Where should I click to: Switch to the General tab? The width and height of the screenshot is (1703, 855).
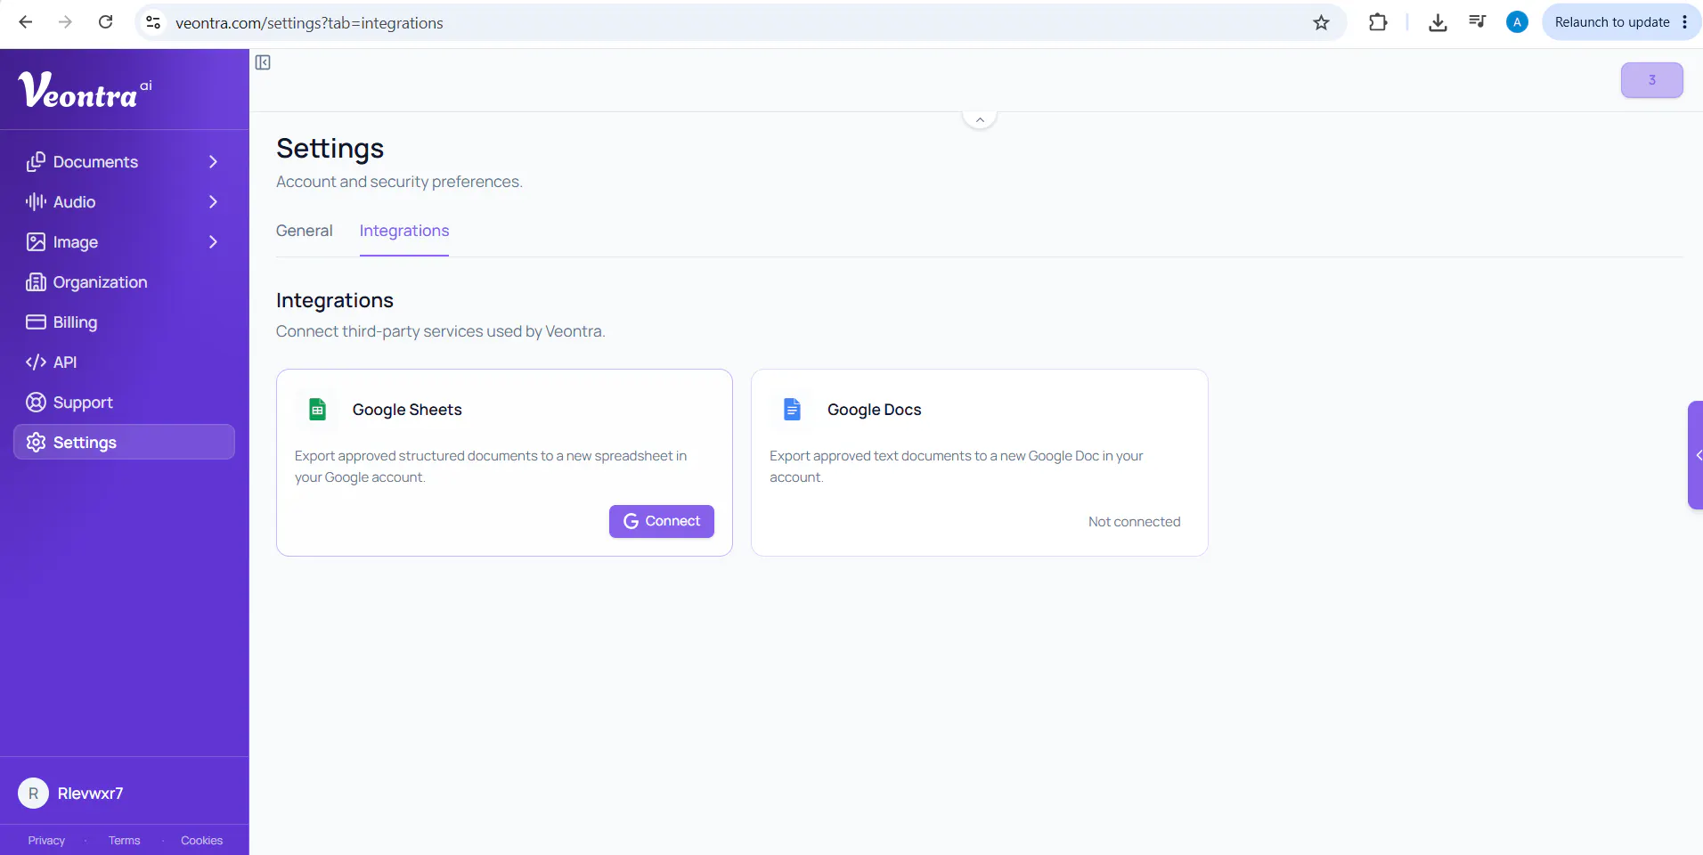coord(305,231)
